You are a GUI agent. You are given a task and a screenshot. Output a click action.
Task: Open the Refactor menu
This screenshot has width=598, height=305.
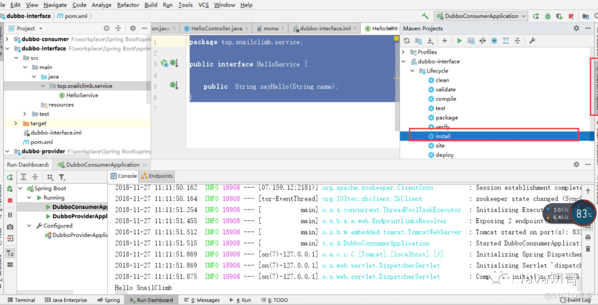tap(128, 5)
